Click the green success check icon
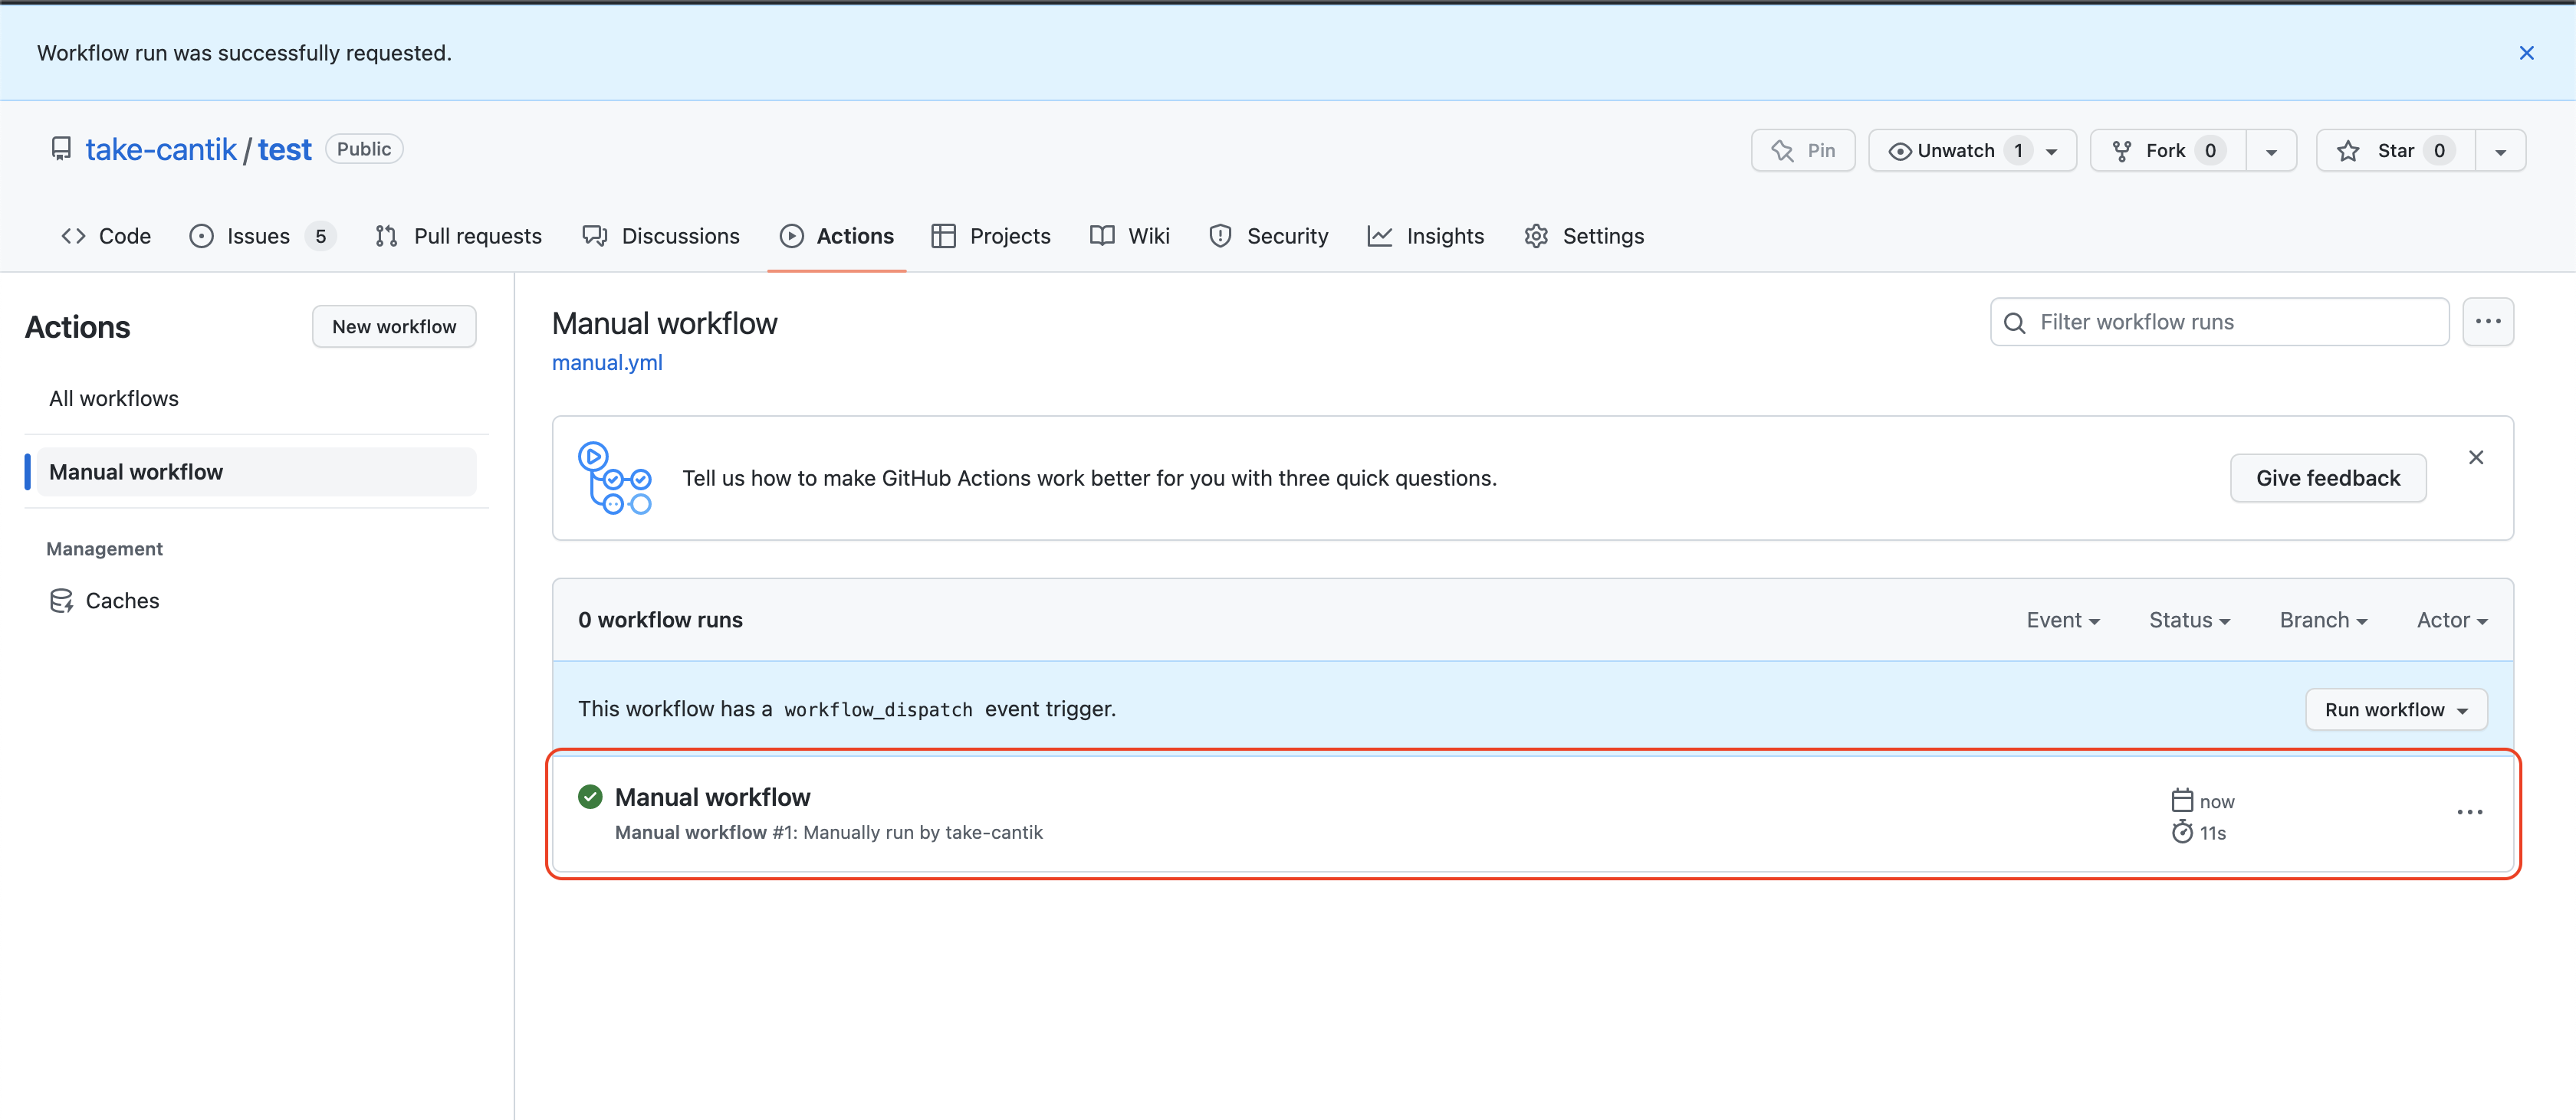This screenshot has height=1120, width=2576. [590, 796]
